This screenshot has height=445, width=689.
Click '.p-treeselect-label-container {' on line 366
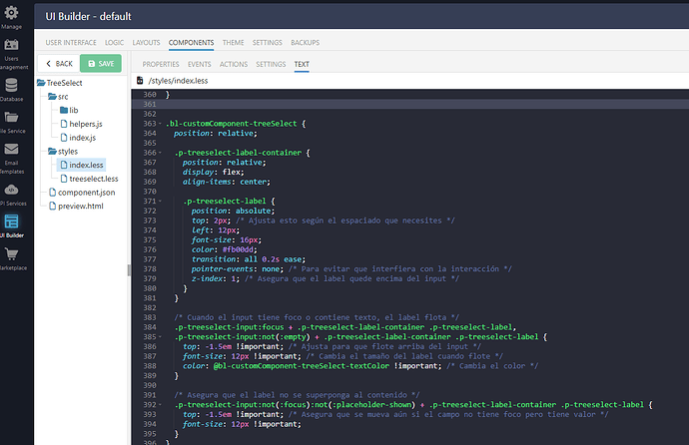(242, 153)
